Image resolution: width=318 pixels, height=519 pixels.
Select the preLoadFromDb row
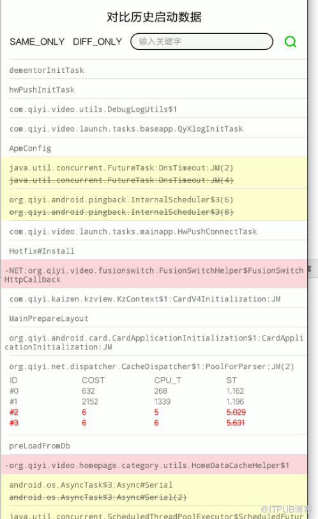(x=154, y=445)
